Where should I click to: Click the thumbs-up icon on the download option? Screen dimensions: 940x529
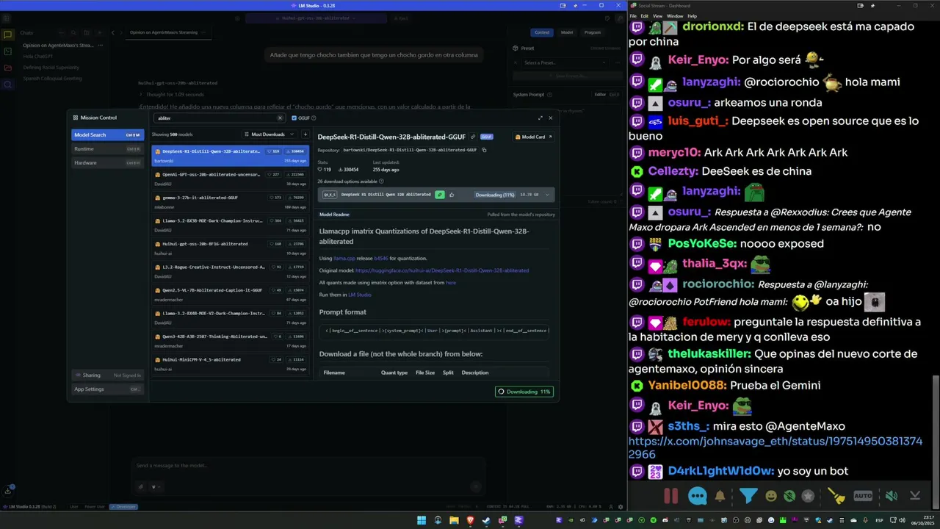(452, 195)
